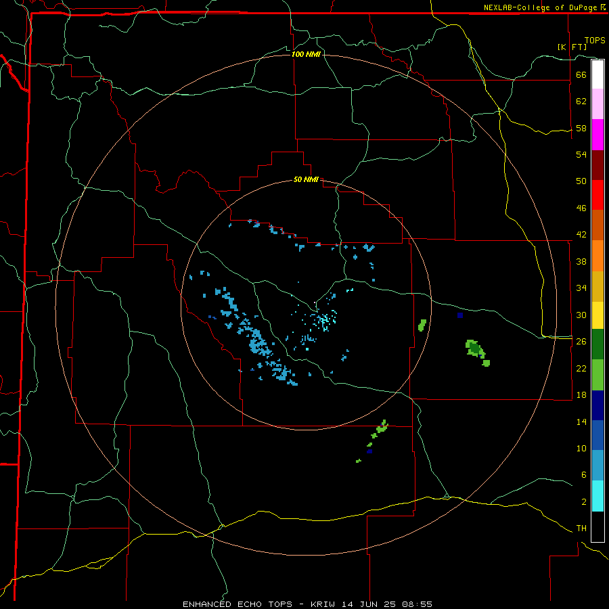Pick the gold swatch in the legend
The height and width of the screenshot is (609, 609).
(x=597, y=286)
